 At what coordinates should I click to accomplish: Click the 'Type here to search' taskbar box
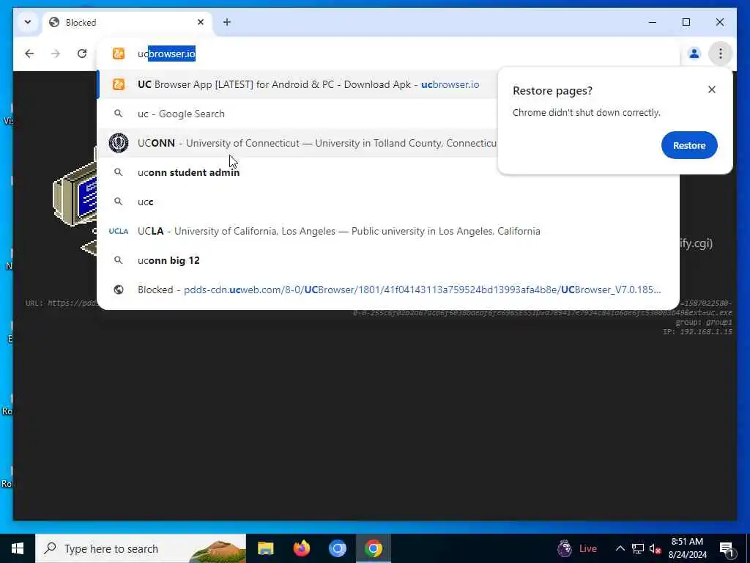coord(141,548)
